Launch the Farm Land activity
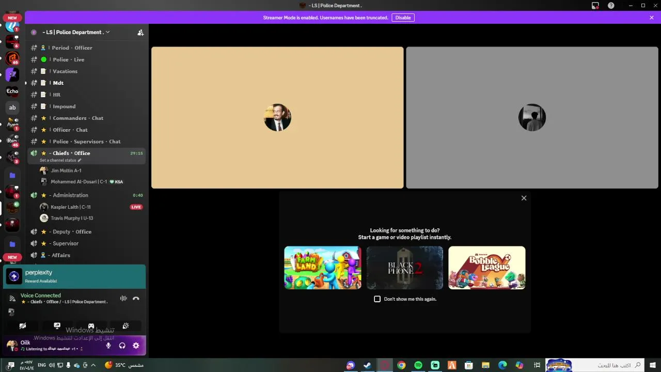 [323, 268]
